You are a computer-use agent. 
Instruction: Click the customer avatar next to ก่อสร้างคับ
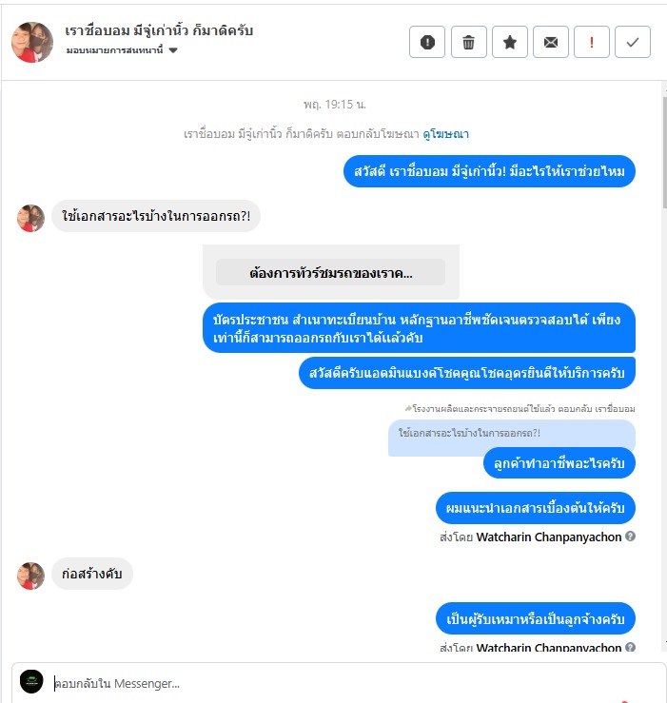click(x=30, y=576)
